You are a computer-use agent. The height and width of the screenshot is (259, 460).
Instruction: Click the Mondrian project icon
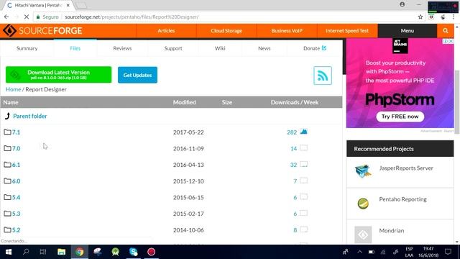[x=363, y=235]
